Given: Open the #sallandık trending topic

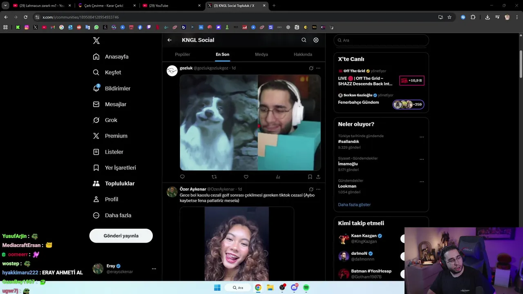Looking at the screenshot, I should 349,142.
